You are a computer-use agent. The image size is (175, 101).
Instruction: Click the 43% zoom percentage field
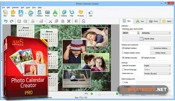click(x=86, y=94)
